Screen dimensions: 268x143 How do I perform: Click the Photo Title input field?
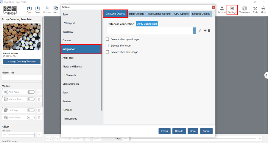(x=22, y=78)
